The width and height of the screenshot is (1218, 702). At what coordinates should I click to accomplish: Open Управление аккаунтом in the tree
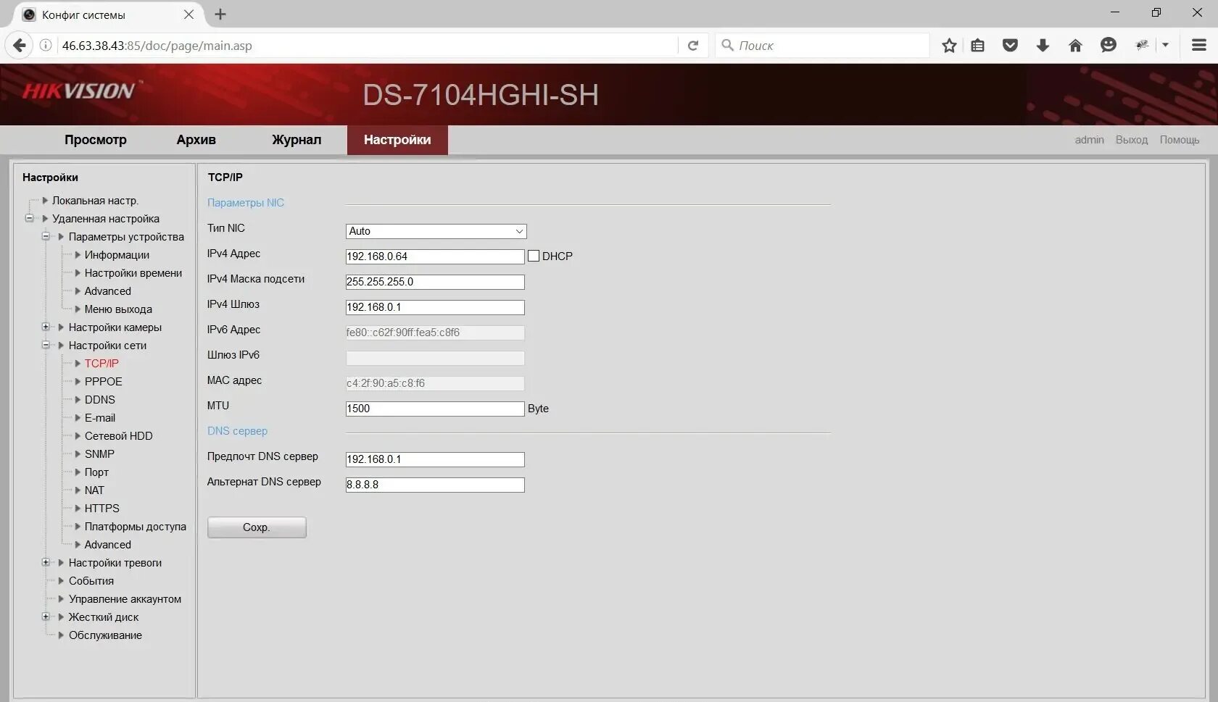coord(125,599)
